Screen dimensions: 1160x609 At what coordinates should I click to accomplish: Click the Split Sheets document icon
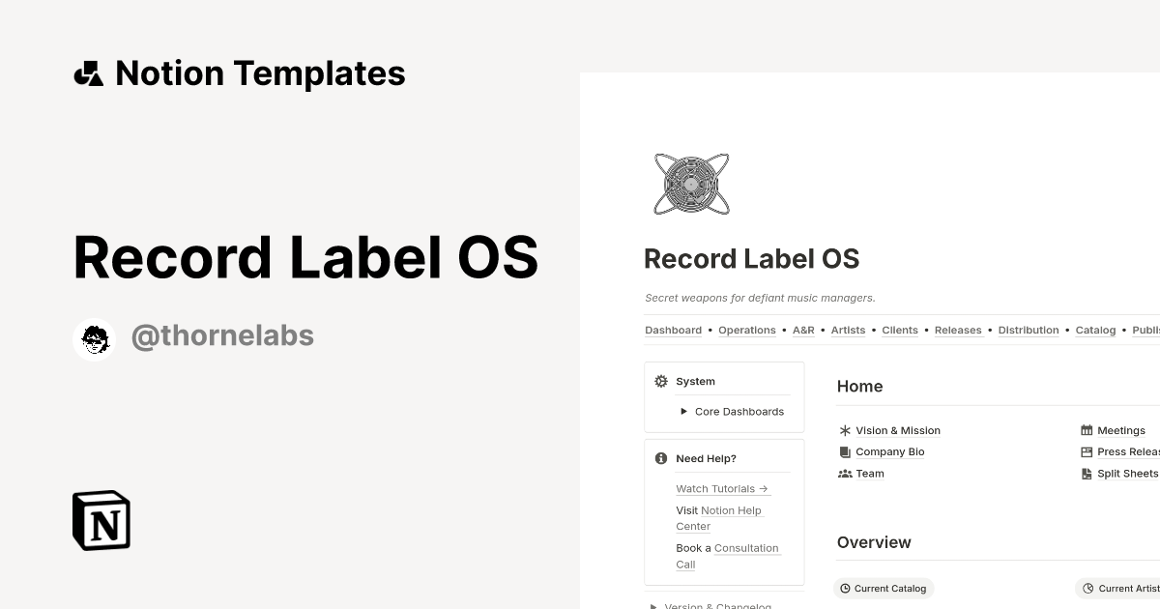pyautogui.click(x=1086, y=473)
